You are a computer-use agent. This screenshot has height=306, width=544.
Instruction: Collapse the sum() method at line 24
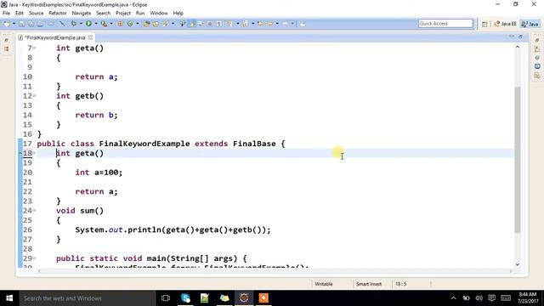pyautogui.click(x=34, y=210)
